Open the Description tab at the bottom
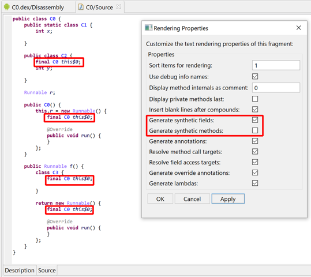This screenshot has width=311, height=277. [20, 270]
